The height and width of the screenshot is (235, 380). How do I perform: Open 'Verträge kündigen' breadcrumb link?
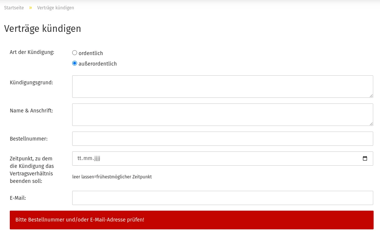coord(56,8)
